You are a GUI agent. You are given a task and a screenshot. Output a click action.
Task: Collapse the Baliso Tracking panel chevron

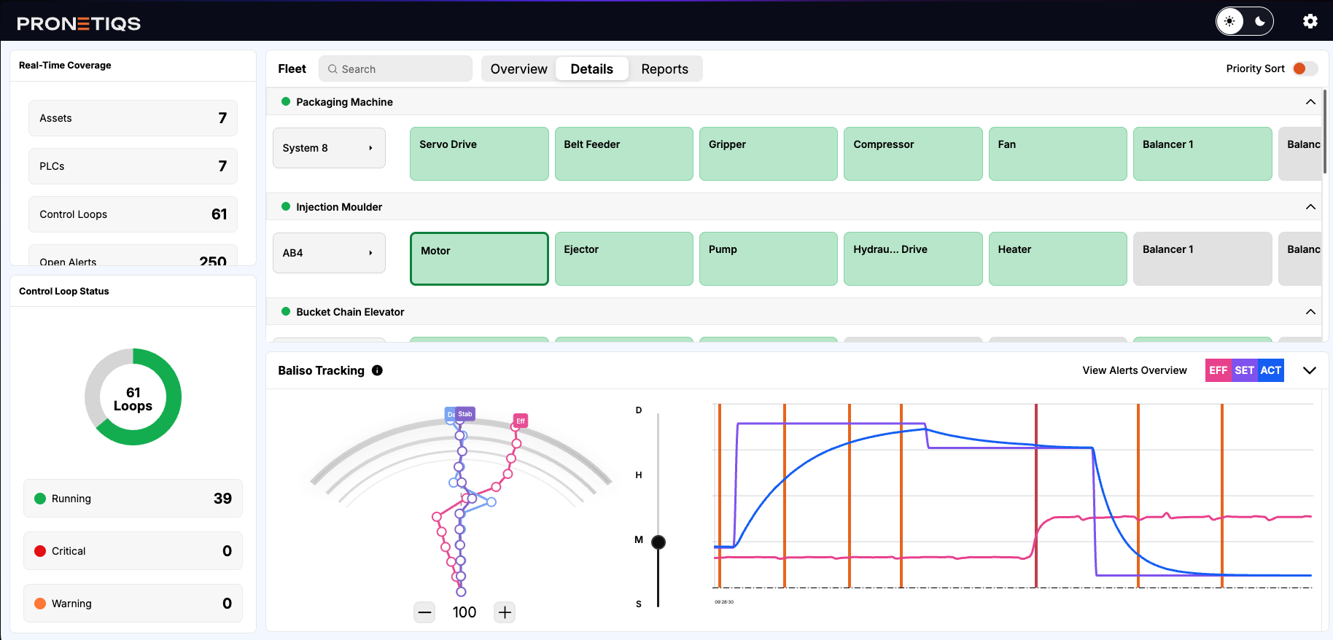point(1310,370)
